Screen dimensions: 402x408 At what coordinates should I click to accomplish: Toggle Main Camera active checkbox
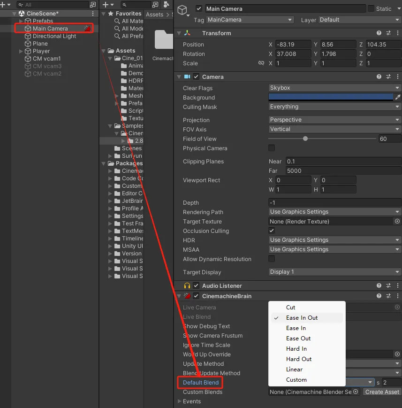199,8
